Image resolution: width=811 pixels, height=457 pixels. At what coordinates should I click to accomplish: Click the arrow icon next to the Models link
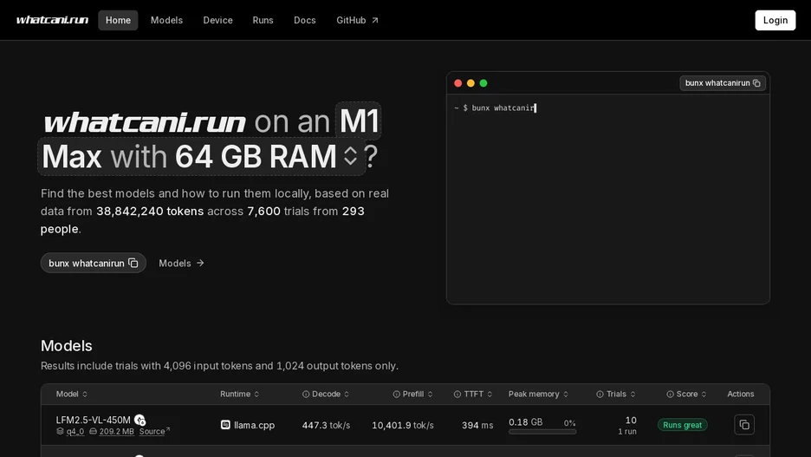point(200,263)
